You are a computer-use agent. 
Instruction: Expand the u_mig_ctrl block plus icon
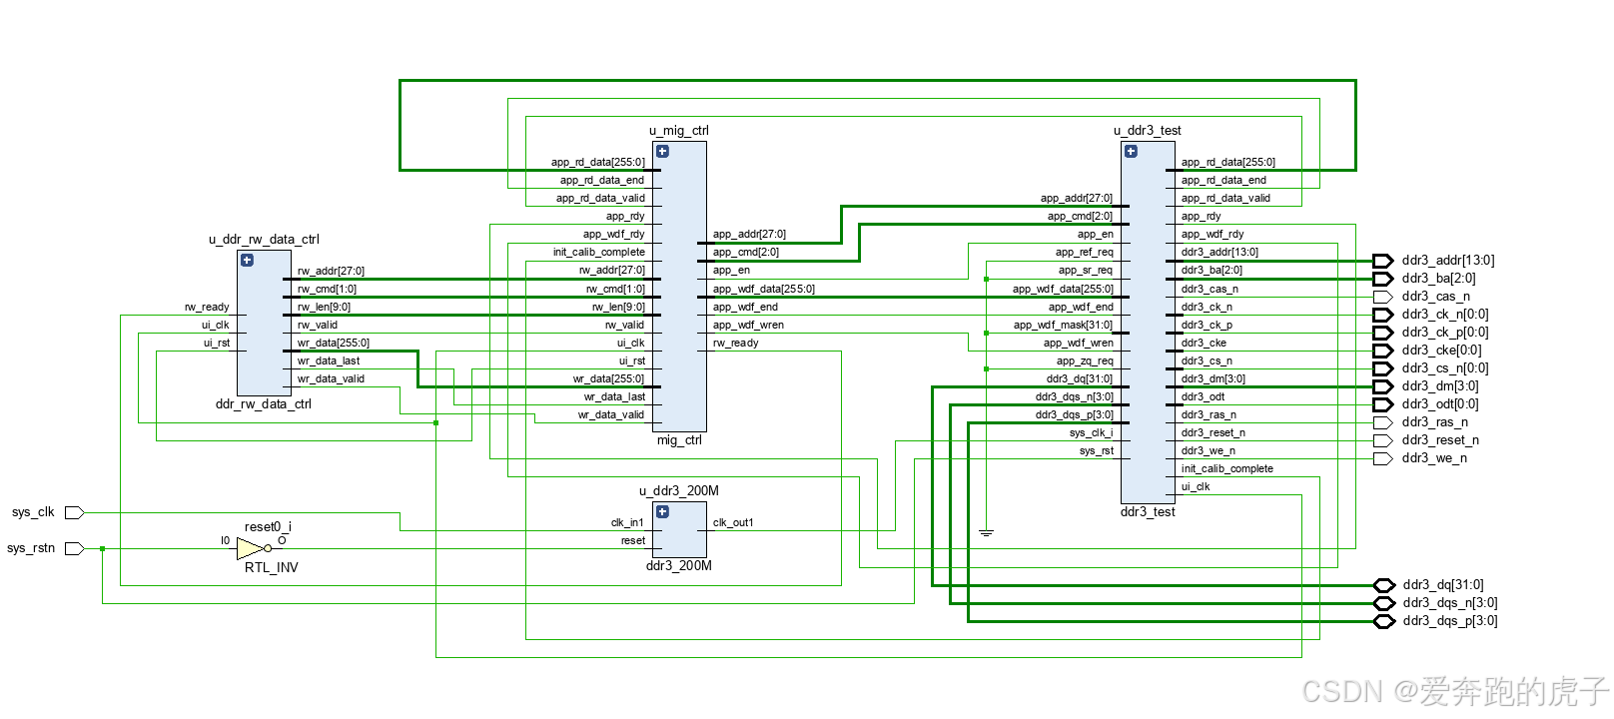(x=662, y=152)
